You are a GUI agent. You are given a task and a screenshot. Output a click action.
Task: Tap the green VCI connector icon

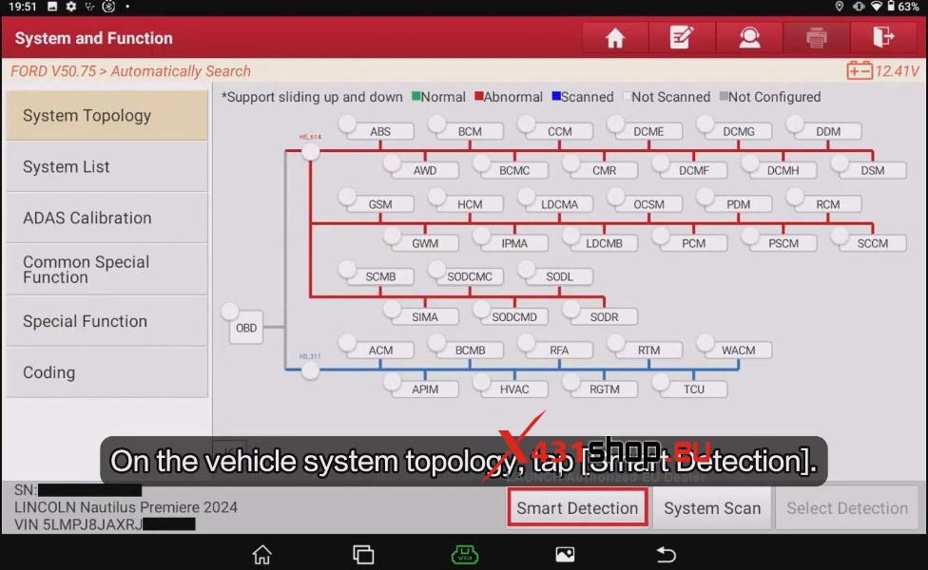[x=465, y=555]
